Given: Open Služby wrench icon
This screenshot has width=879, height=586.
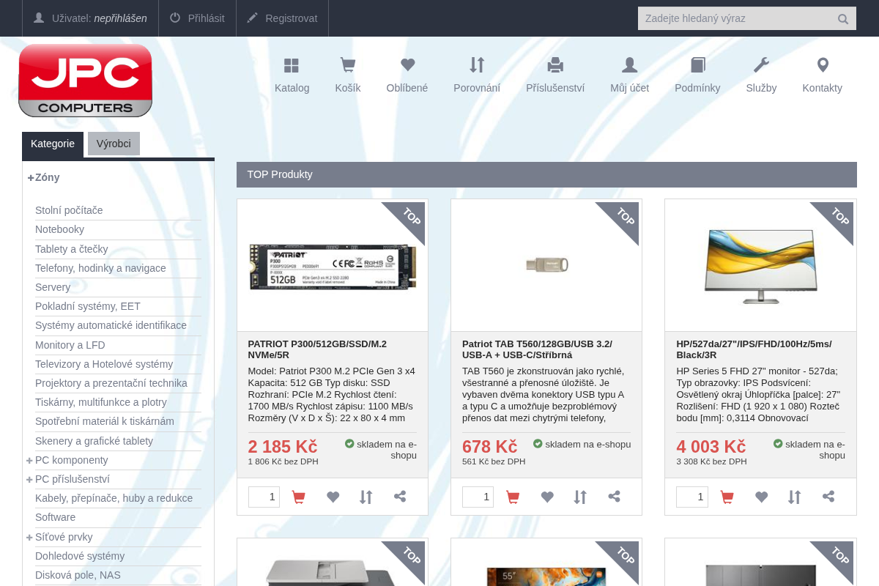Looking at the screenshot, I should point(761,66).
